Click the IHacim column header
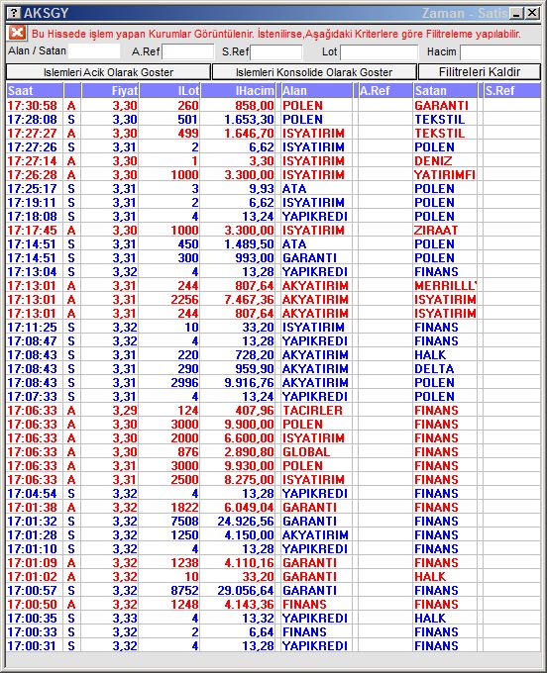Viewport: 547px width, 673px height. click(238, 91)
